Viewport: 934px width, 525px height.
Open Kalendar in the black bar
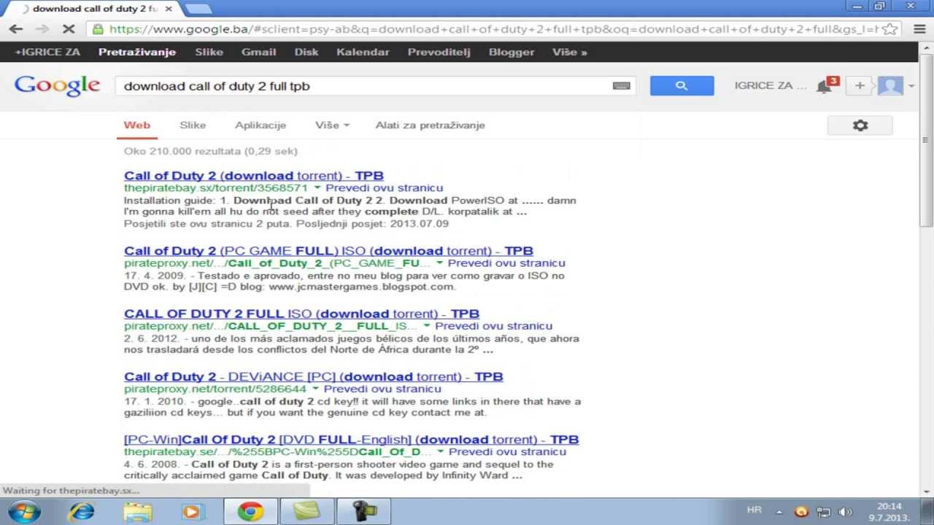click(x=363, y=52)
